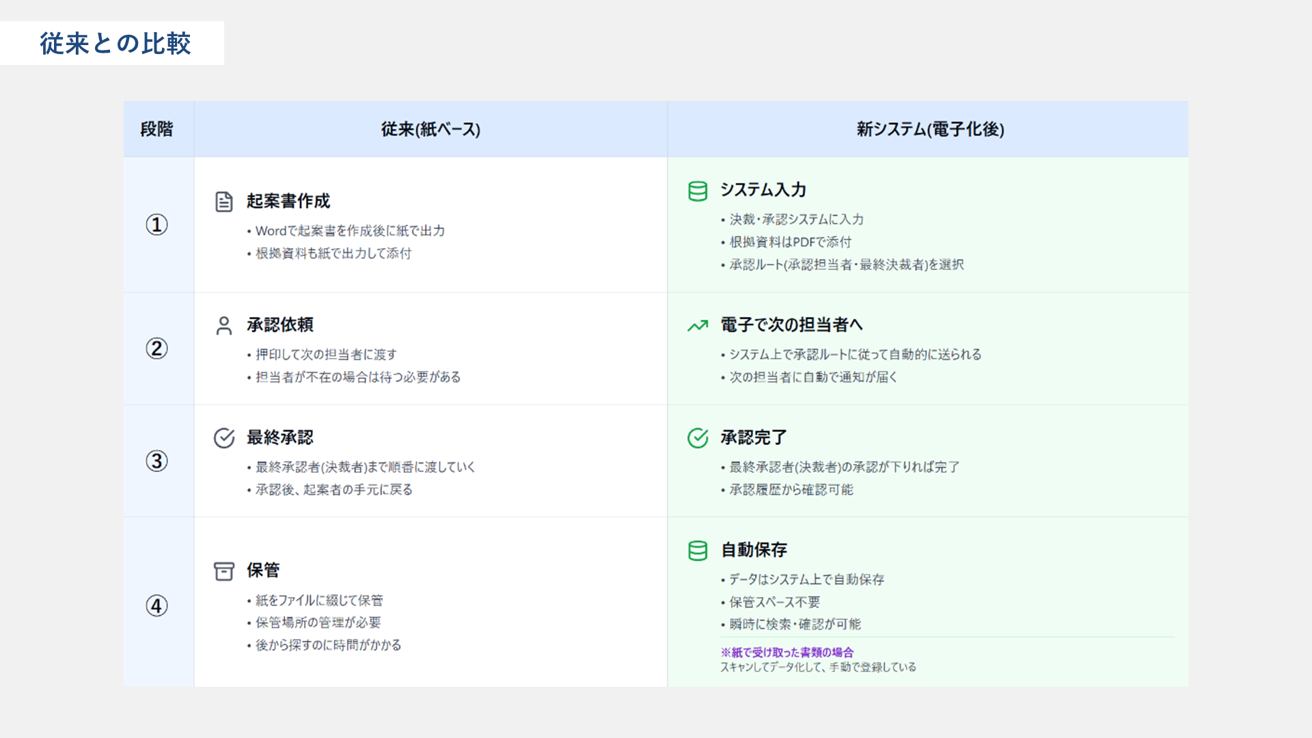Viewport: 1312px width, 738px height.
Task: Select the slide title 従来との比較
Action: 115,43
